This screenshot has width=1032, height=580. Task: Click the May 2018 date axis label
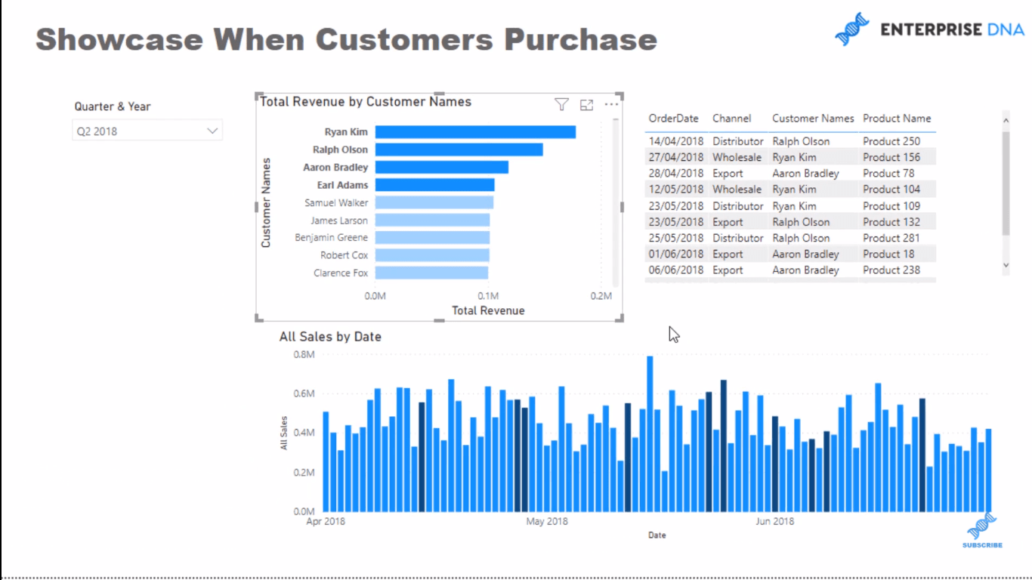click(x=547, y=521)
